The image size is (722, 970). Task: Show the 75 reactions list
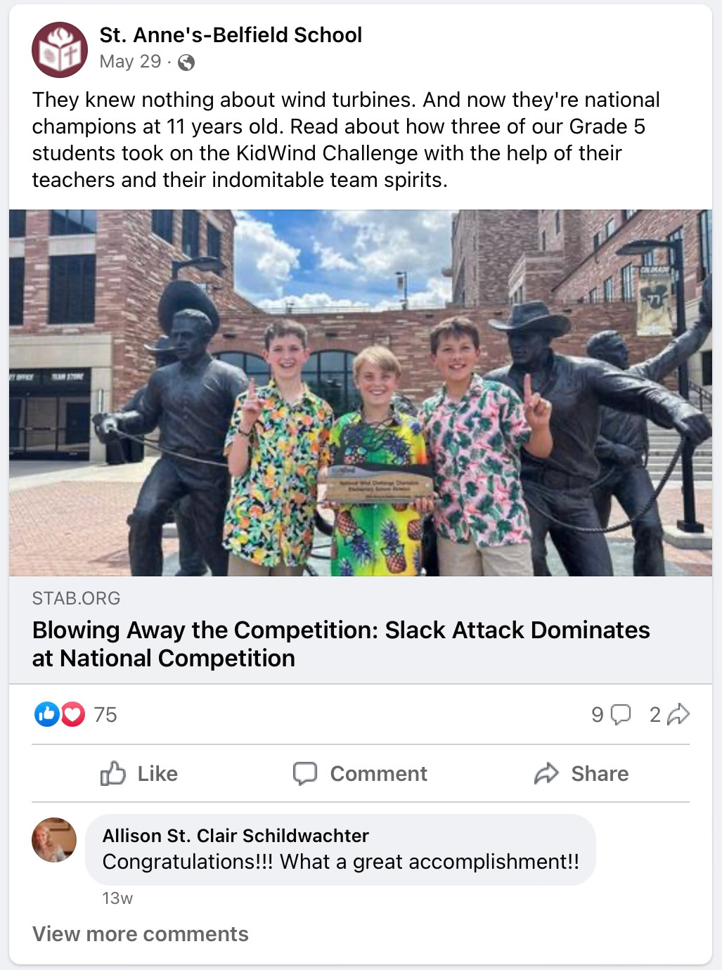point(105,715)
